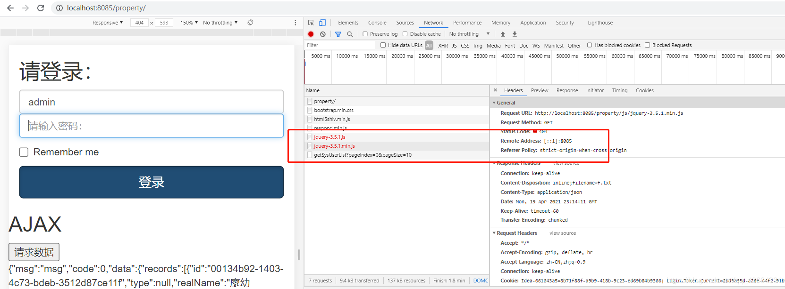Switch to the Console tab

(377, 23)
